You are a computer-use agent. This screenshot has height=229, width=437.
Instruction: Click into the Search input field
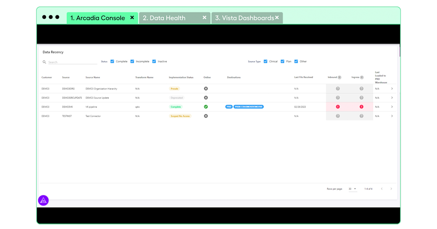pos(72,62)
